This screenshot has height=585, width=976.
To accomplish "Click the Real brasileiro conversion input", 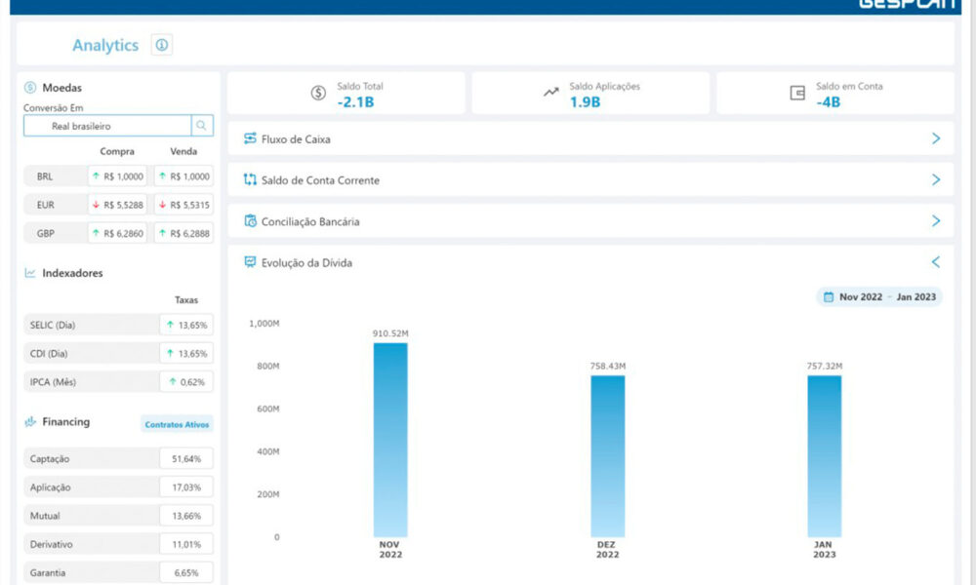I will click(x=107, y=126).
